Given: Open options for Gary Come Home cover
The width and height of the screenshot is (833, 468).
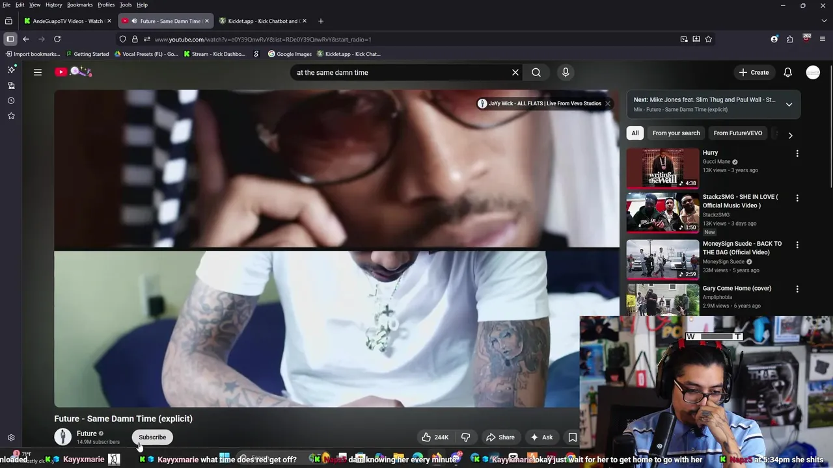Looking at the screenshot, I should point(797,289).
